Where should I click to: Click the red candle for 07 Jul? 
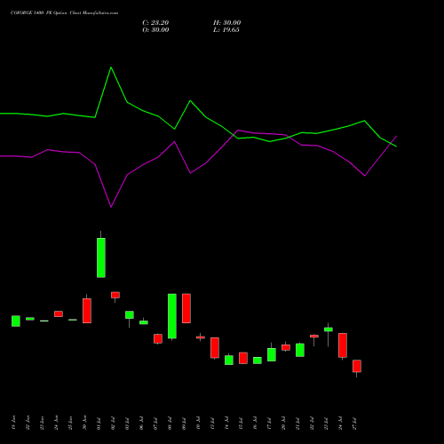[x=158, y=338]
